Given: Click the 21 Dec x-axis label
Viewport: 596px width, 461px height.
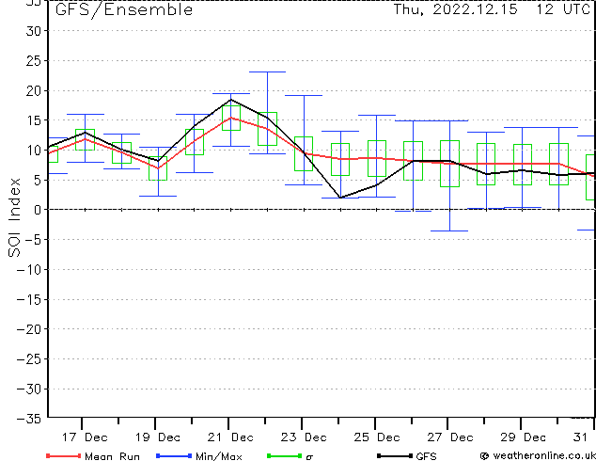Looking at the screenshot, I should click(x=230, y=437).
